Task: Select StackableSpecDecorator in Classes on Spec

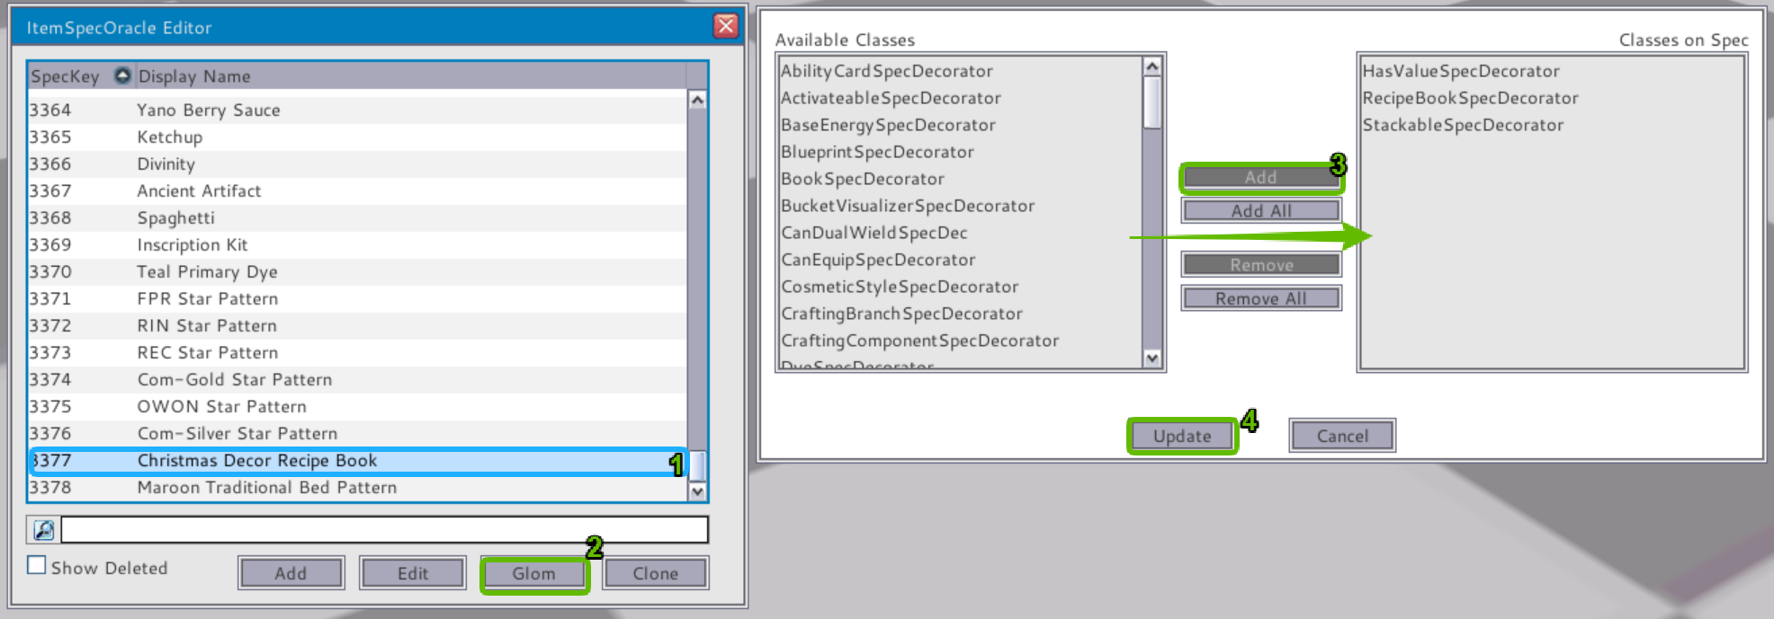Action: (x=1463, y=125)
